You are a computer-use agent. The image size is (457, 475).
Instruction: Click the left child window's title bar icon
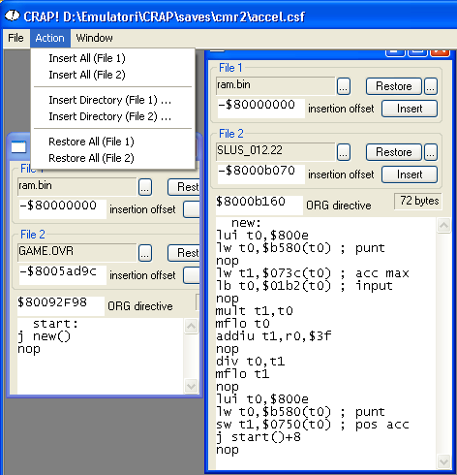click(x=18, y=147)
